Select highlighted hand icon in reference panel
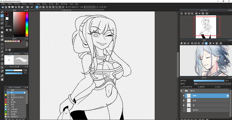232x120 pixels. tap(206, 43)
